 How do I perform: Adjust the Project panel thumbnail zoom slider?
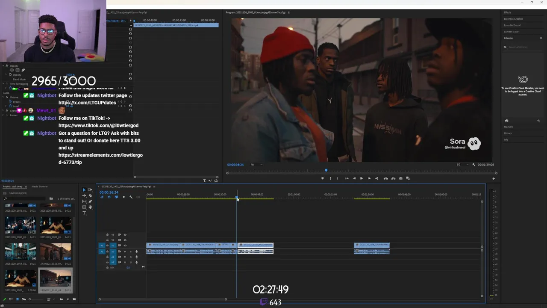pyautogui.click(x=36, y=299)
